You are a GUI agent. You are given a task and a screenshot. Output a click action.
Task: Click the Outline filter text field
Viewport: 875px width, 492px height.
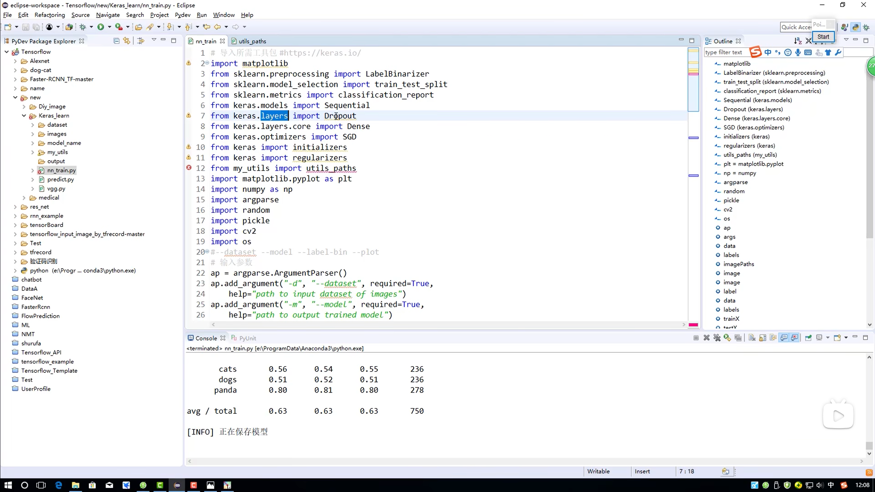coord(727,52)
